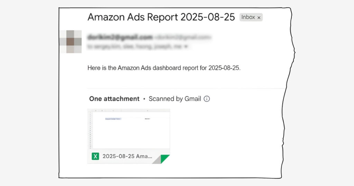Click the email body sentence about dashboard report
The width and height of the screenshot is (354, 186).
pyautogui.click(x=164, y=68)
